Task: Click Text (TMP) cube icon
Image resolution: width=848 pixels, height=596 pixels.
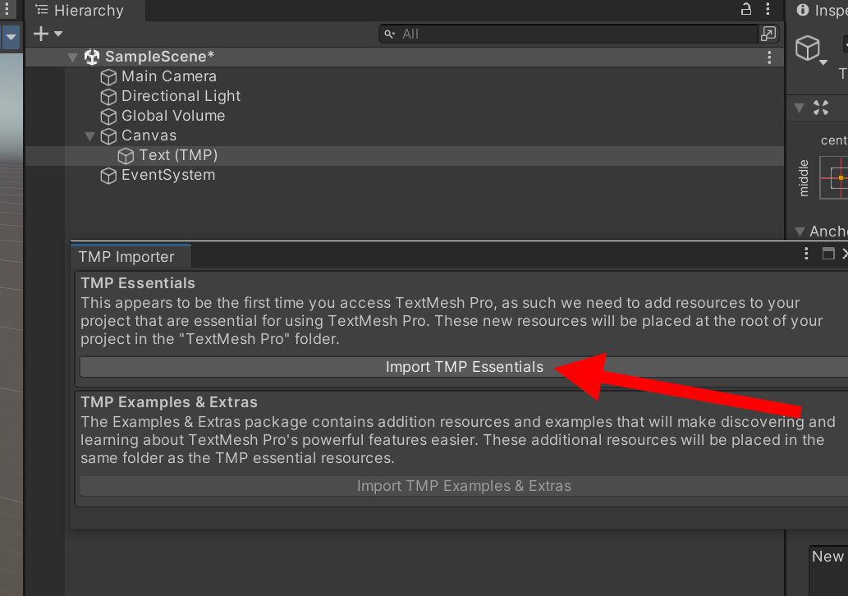Action: tap(126, 156)
